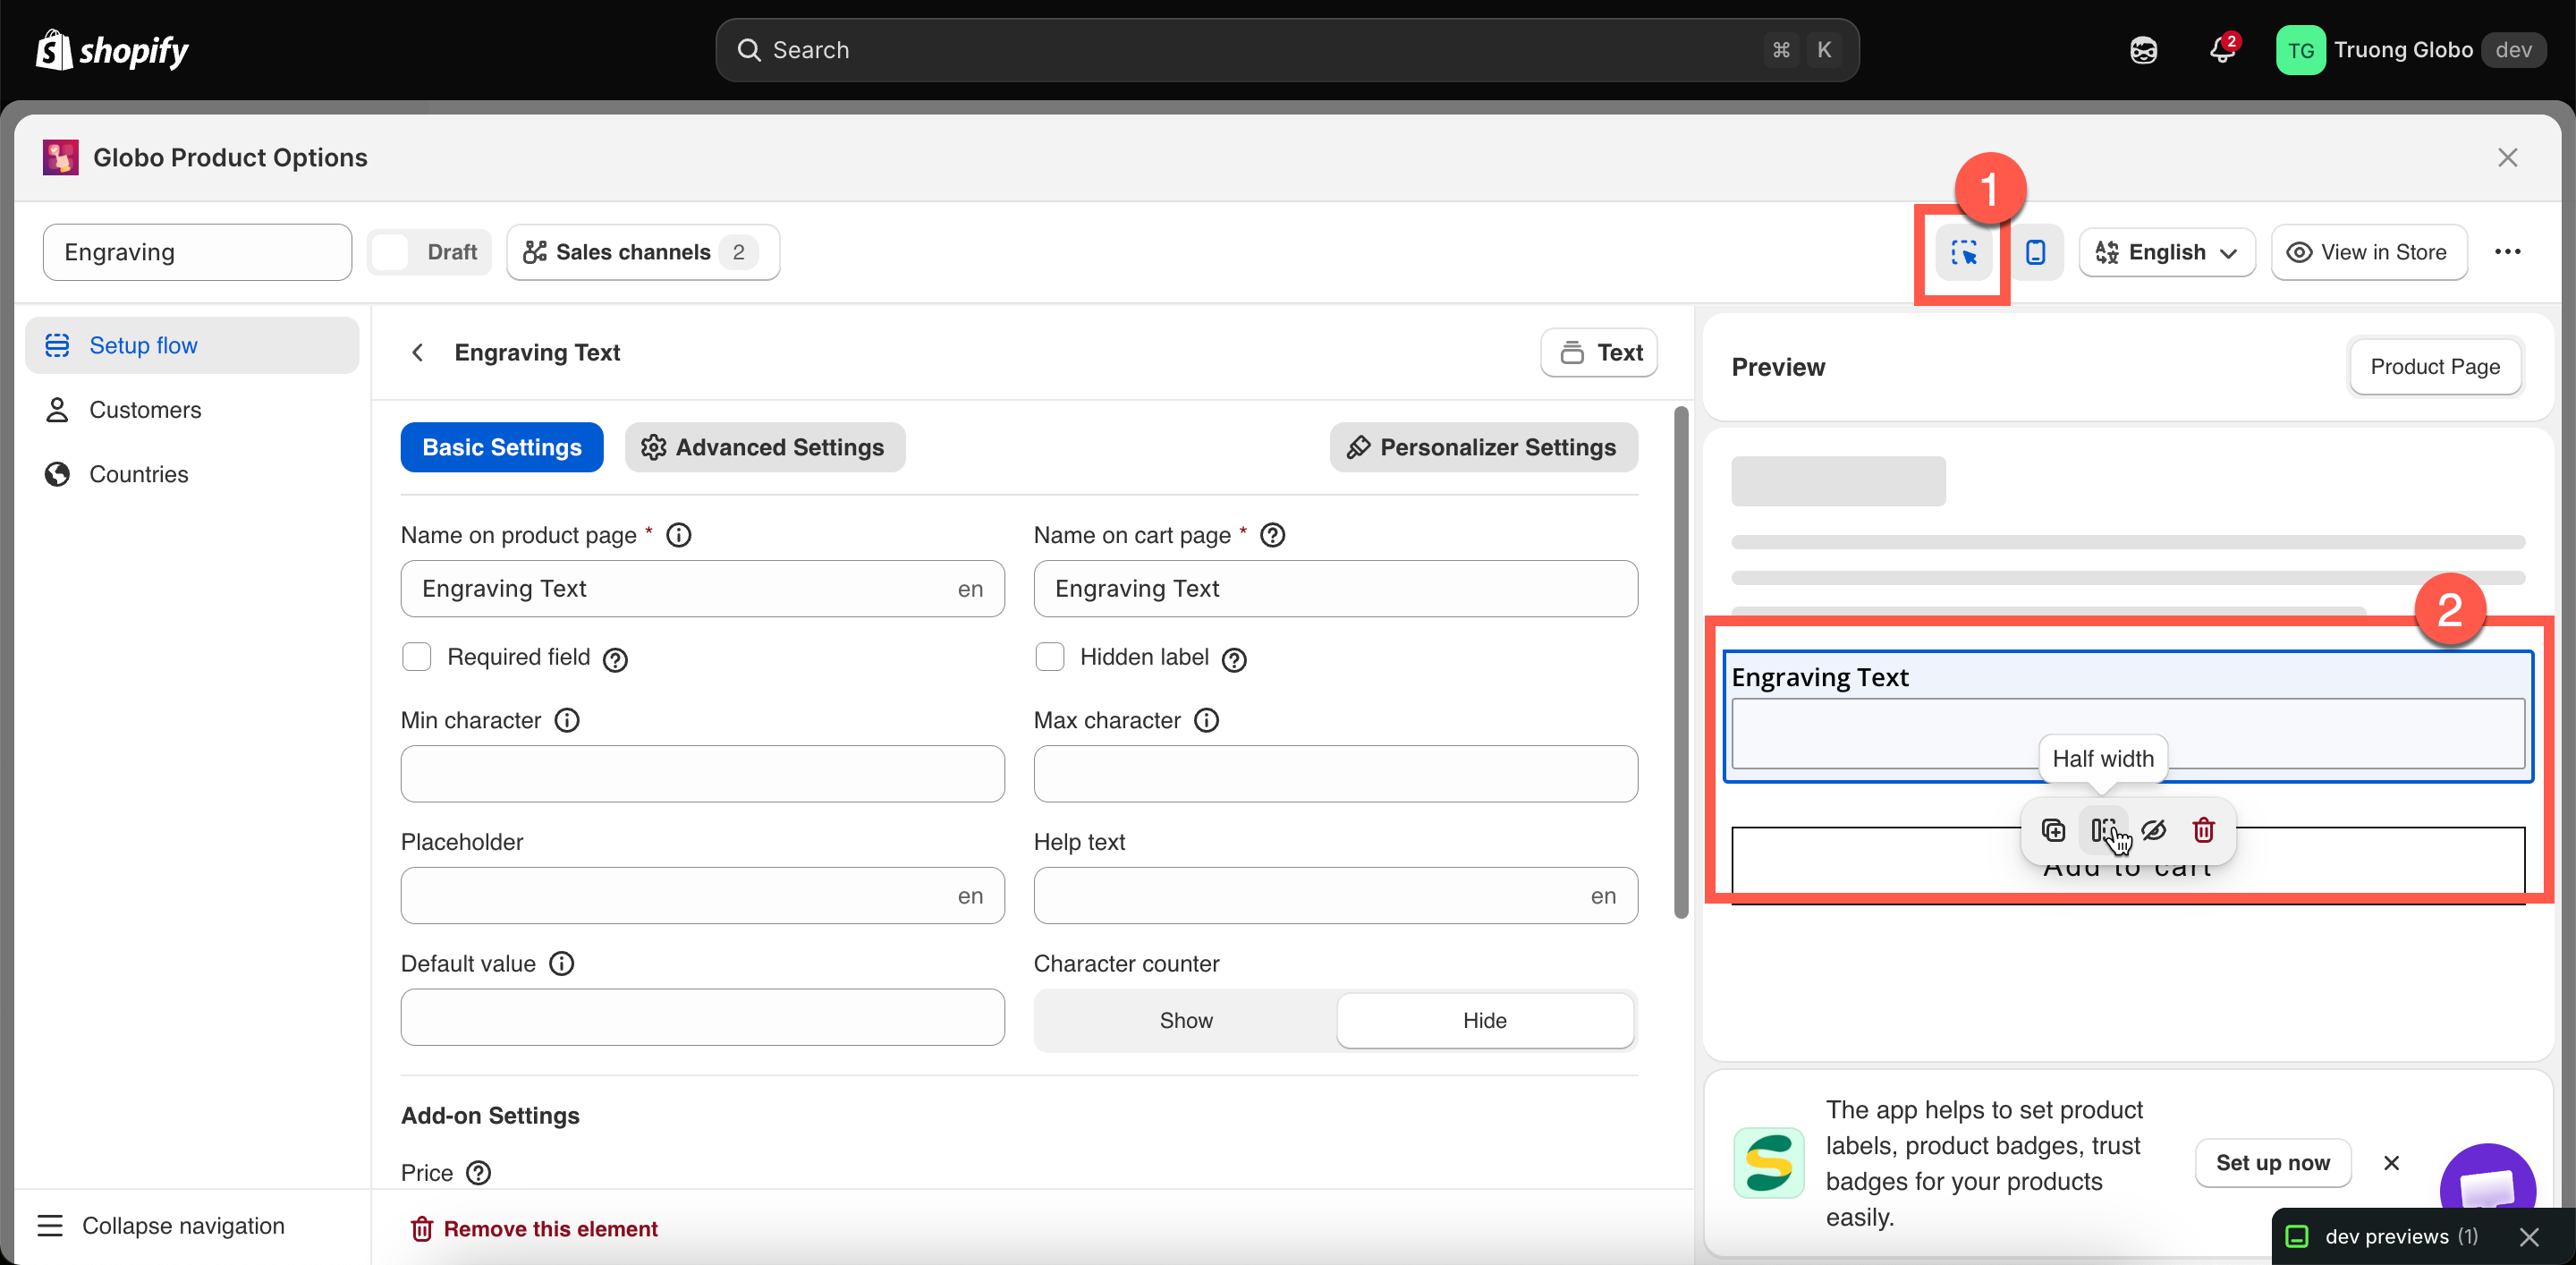Click info icon next to Name on product page
Image resolution: width=2576 pixels, height=1265 pixels.
point(678,535)
